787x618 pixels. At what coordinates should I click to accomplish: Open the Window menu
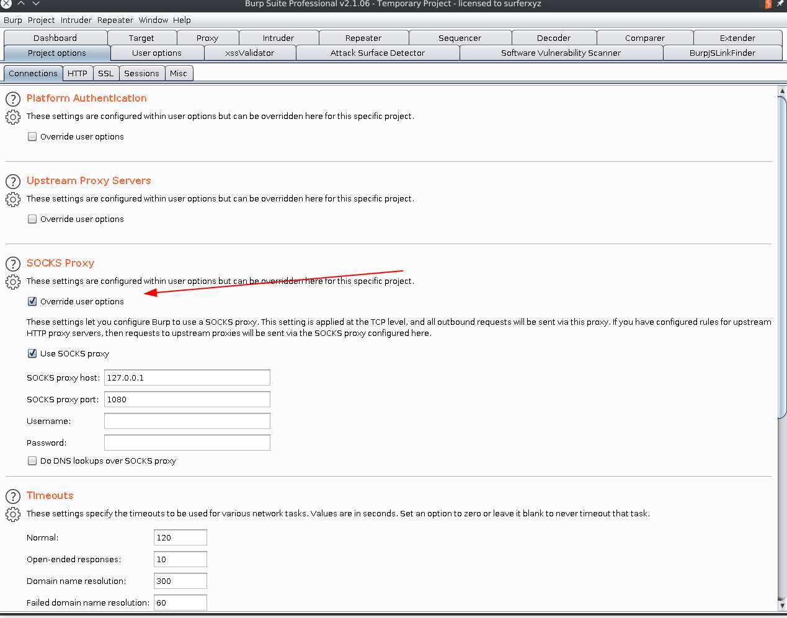click(153, 20)
